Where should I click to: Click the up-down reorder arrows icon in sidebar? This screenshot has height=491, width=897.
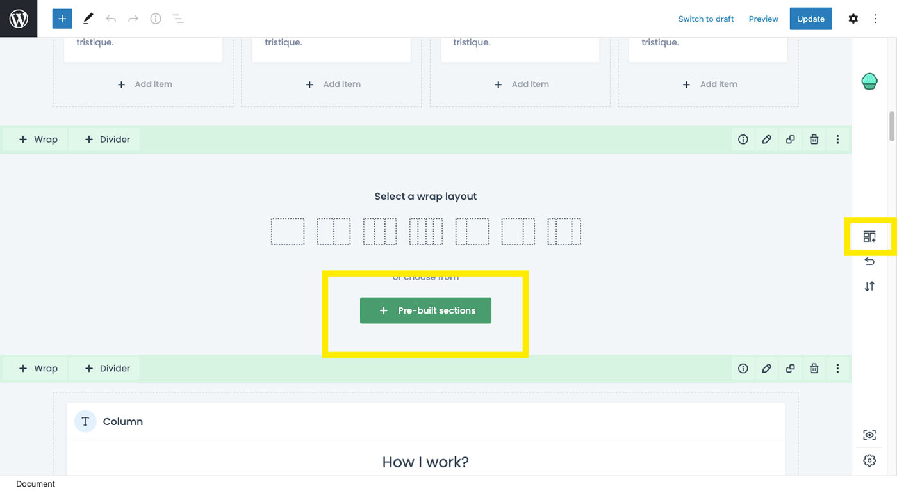(869, 286)
